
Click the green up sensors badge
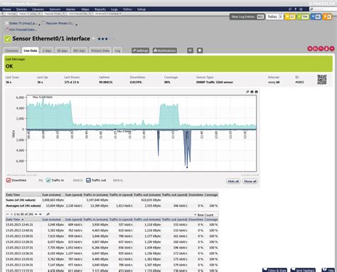(x=303, y=16)
